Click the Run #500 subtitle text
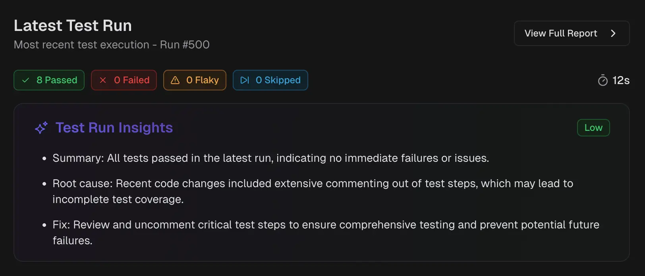Viewport: 645px width, 276px height. coord(185,45)
